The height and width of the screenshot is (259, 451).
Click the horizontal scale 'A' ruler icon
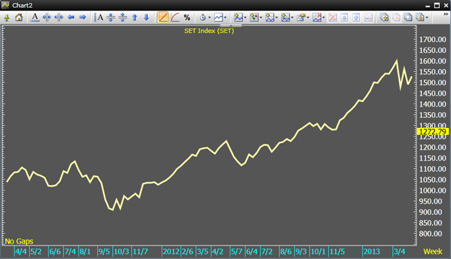coord(35,18)
